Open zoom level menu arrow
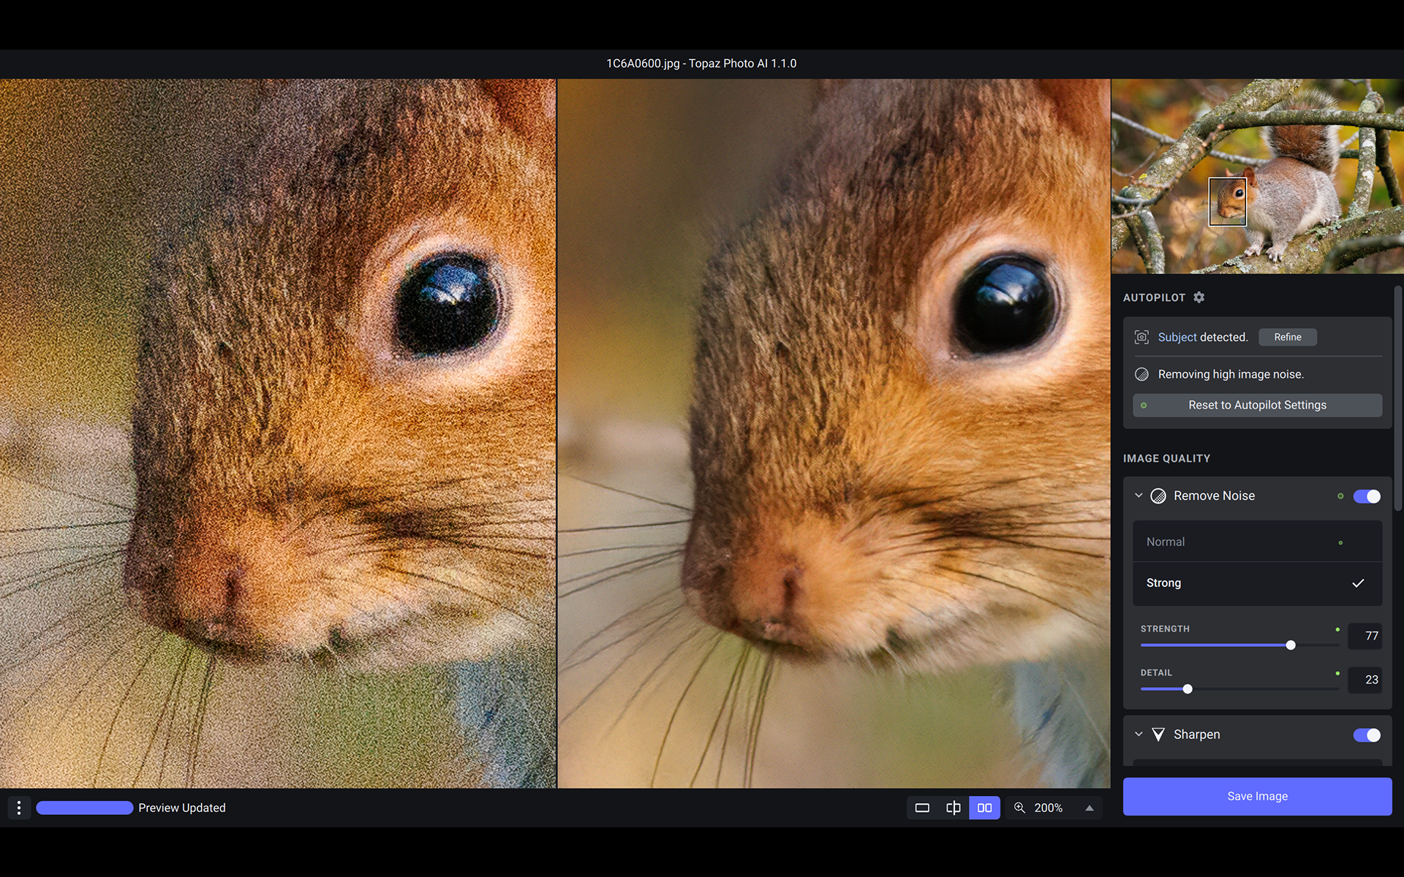Screen dimensions: 1404x877 [x=1090, y=808]
